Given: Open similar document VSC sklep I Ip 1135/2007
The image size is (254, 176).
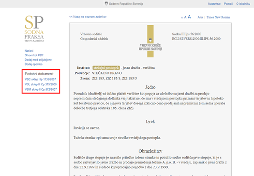Looking at the screenshot, I should coord(40,80).
